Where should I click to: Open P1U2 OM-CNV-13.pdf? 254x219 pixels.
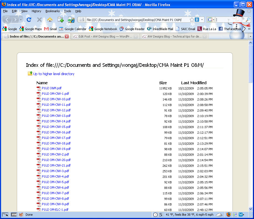tap(56, 116)
